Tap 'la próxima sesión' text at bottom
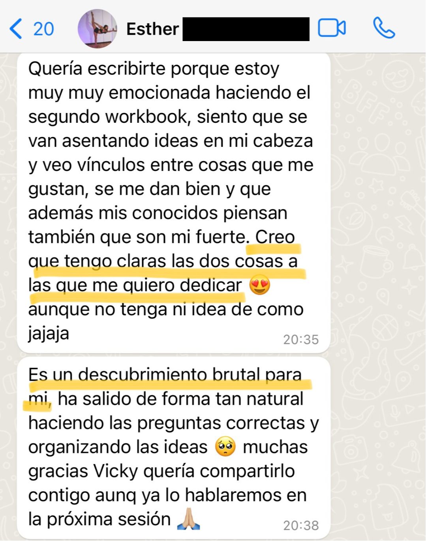The width and height of the screenshot is (426, 541). (x=99, y=519)
